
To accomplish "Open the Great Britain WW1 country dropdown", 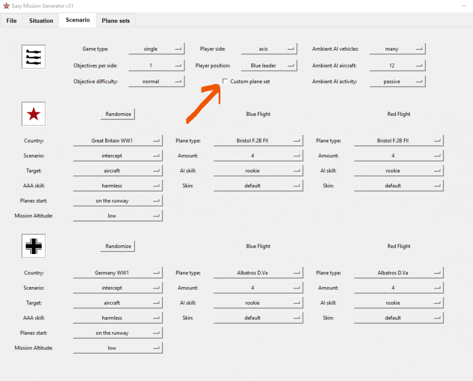I will pyautogui.click(x=117, y=141).
